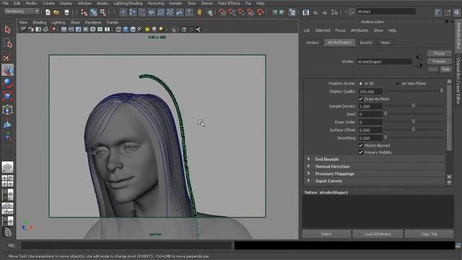Switch to four view layout
The width and height of the screenshot is (462, 260).
pyautogui.click(x=8, y=181)
